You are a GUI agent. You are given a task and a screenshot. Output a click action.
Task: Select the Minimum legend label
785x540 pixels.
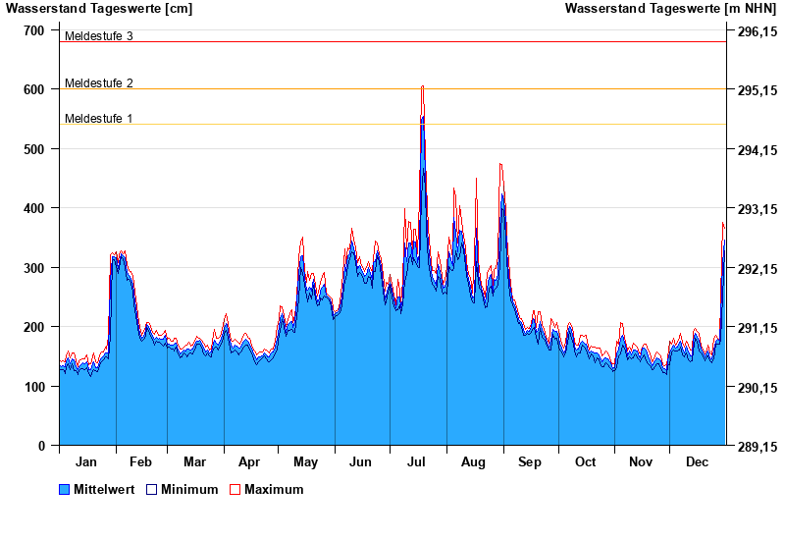point(189,489)
